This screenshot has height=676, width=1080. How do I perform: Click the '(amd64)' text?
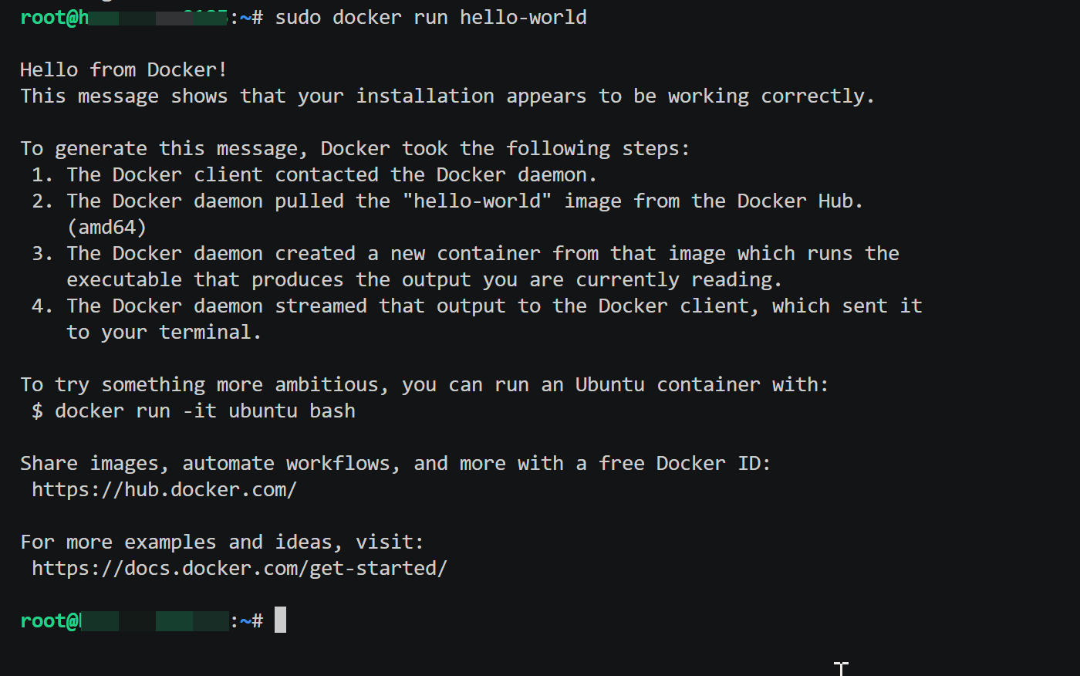(x=106, y=228)
